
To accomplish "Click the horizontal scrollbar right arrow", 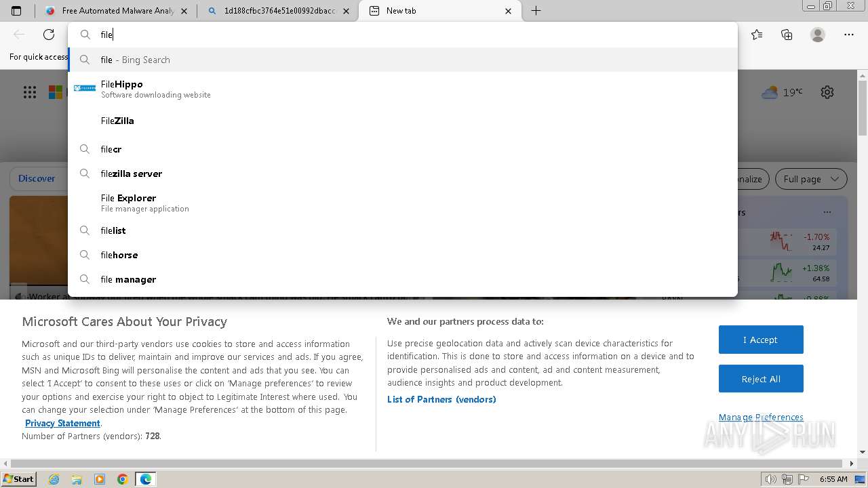I will pyautogui.click(x=852, y=464).
